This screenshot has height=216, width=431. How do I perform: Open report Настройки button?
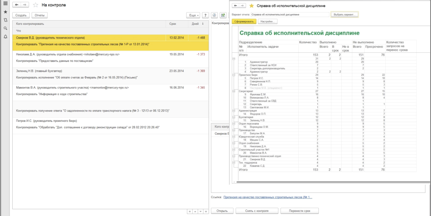pos(267,21)
